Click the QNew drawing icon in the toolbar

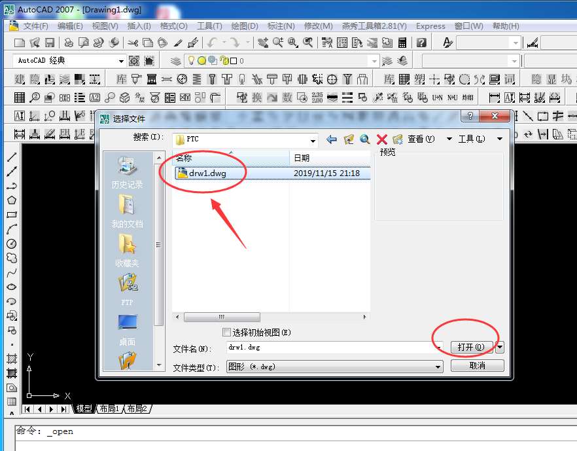click(x=19, y=43)
